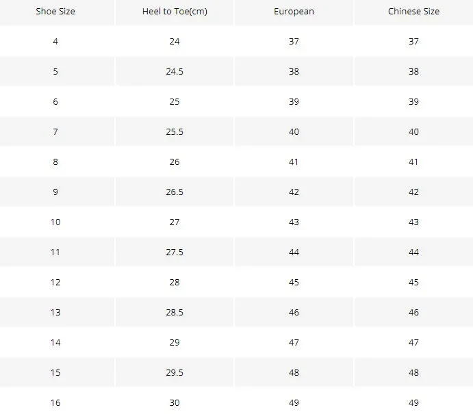Click European size 47 cell

click(x=294, y=343)
